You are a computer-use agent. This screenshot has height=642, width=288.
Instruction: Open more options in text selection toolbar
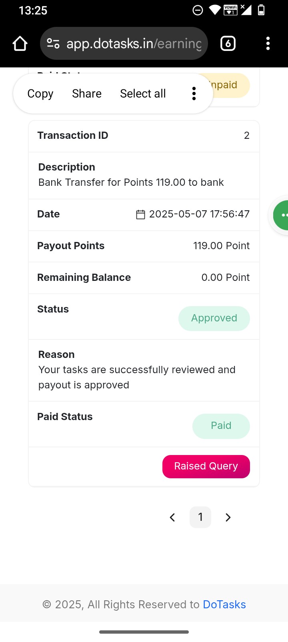pos(194,93)
